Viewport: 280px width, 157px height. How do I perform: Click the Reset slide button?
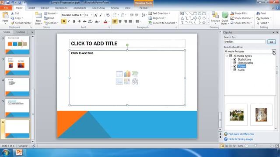(49, 18)
